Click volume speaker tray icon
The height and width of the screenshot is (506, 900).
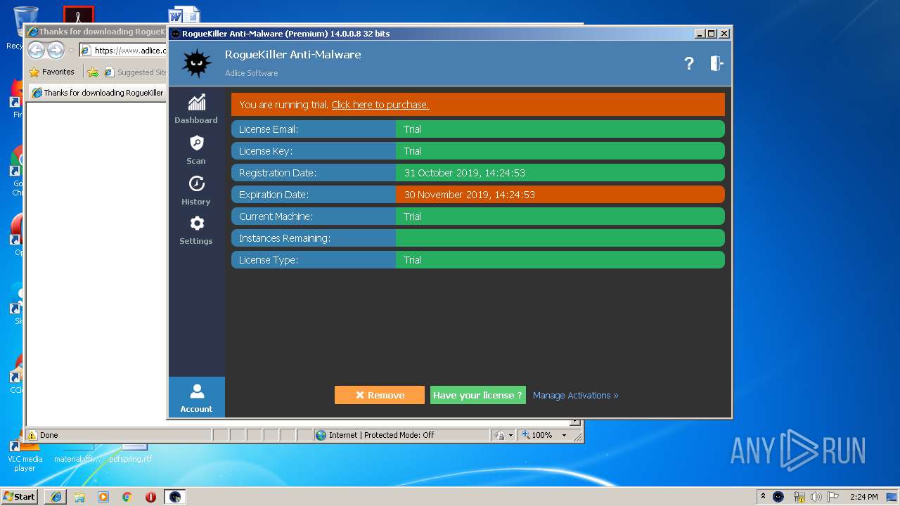tap(816, 497)
